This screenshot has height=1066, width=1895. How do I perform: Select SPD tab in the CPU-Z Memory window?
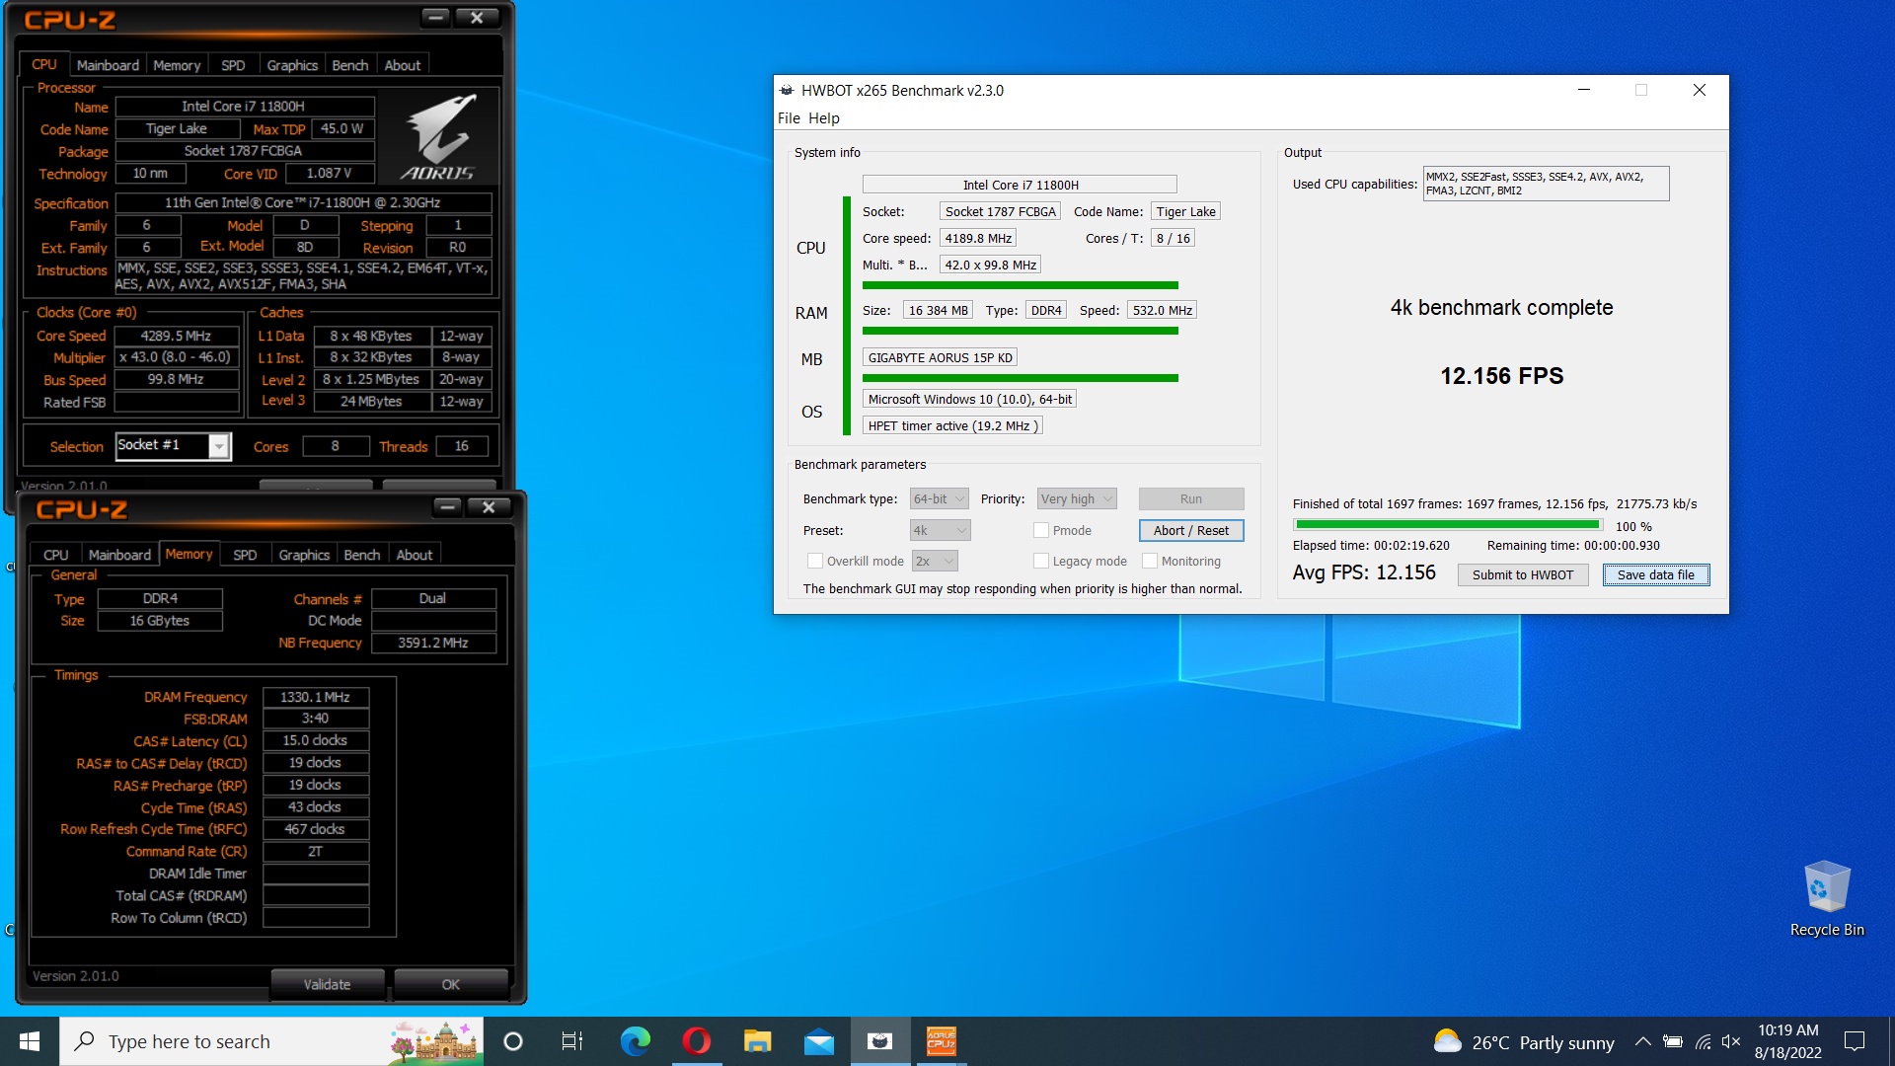245,555
